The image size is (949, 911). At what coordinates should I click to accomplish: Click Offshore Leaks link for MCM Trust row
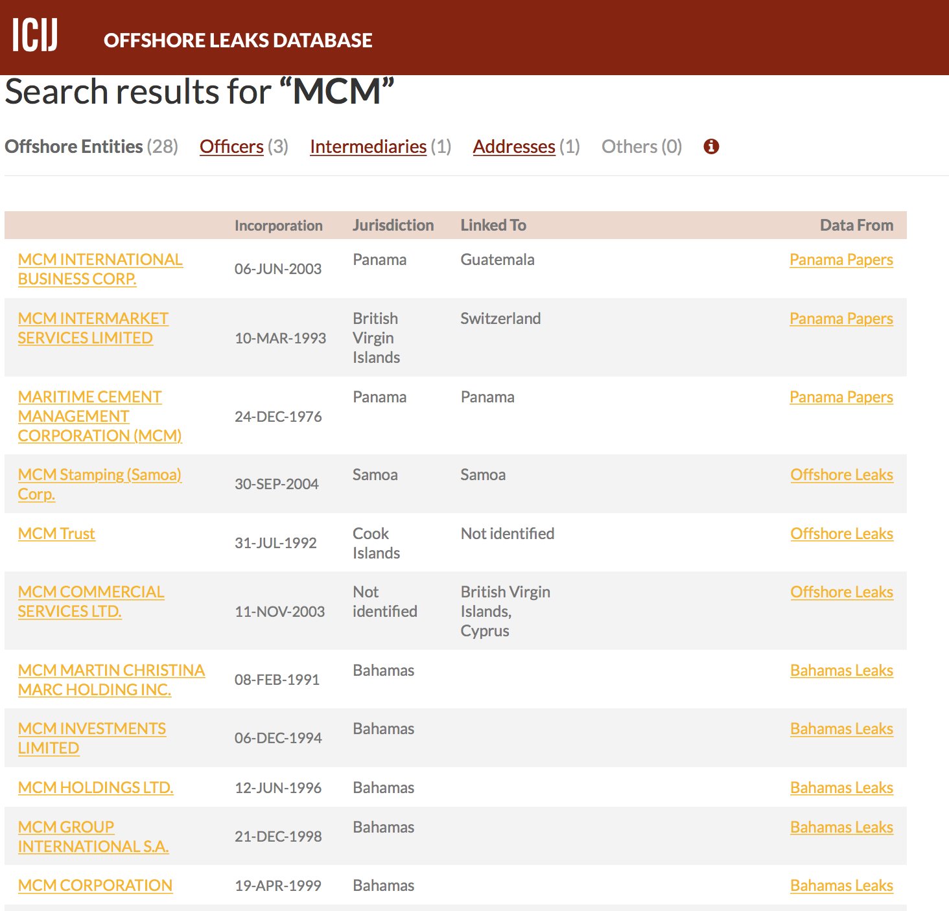pyautogui.click(x=842, y=533)
